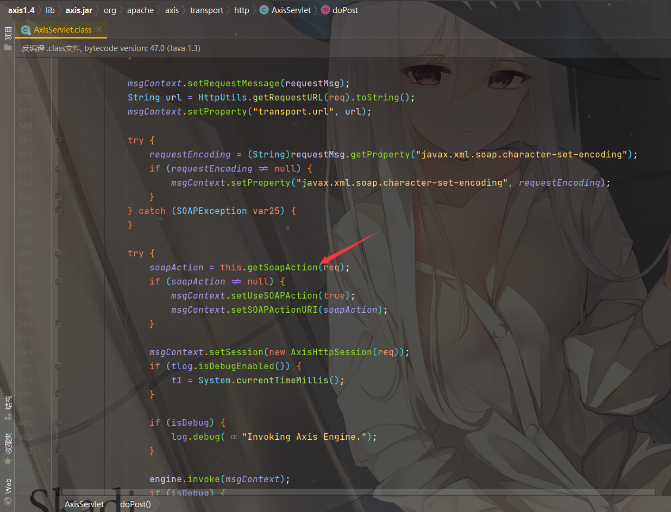This screenshot has width=671, height=512.
Task: Click AxisServlet in the bottom editor breadcrumb
Action: tap(84, 504)
